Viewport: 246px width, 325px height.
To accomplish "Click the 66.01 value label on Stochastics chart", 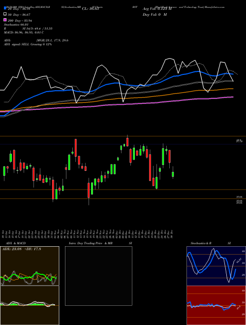I will tap(239, 260).
